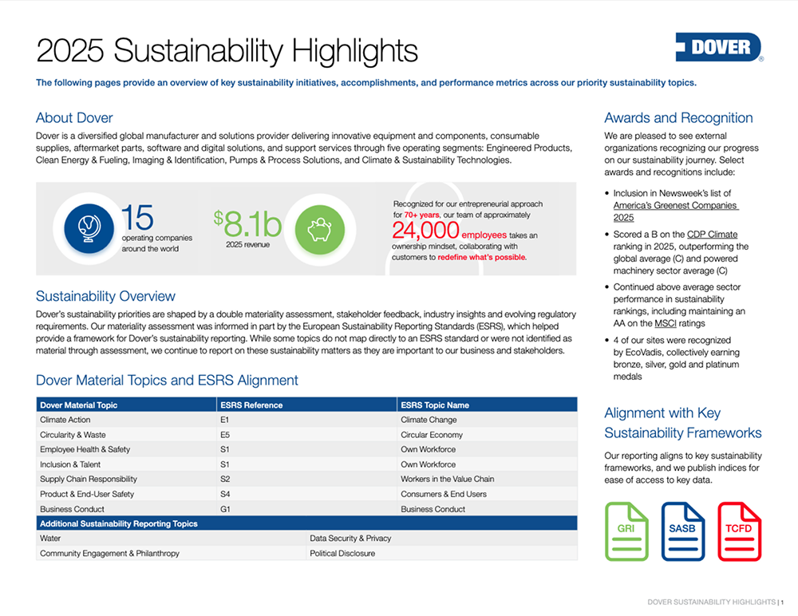Click Awards and Recognition heading
This screenshot has height=616, width=798.
(x=678, y=117)
